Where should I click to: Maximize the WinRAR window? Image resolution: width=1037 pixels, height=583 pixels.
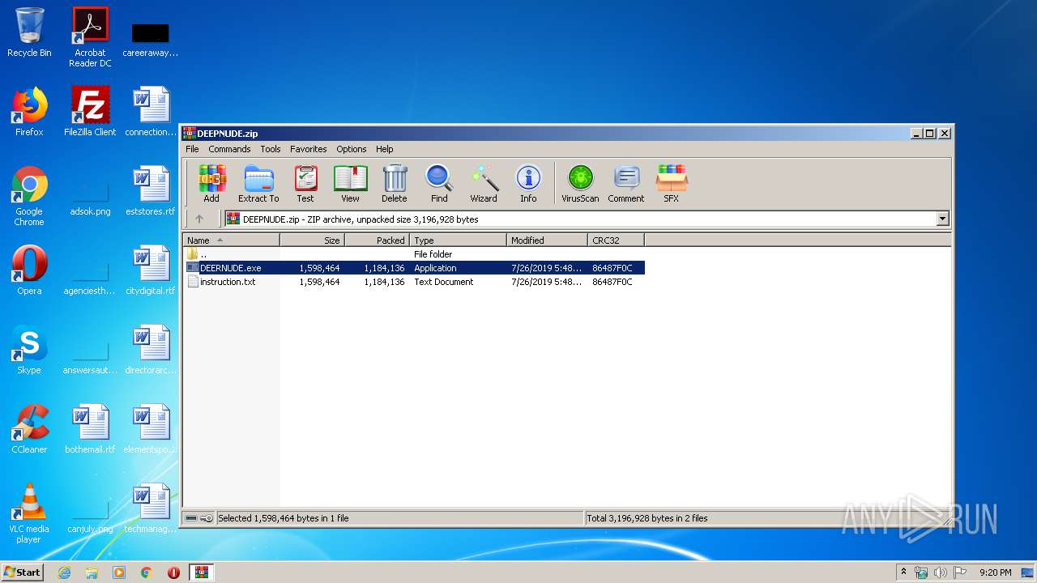[930, 134]
